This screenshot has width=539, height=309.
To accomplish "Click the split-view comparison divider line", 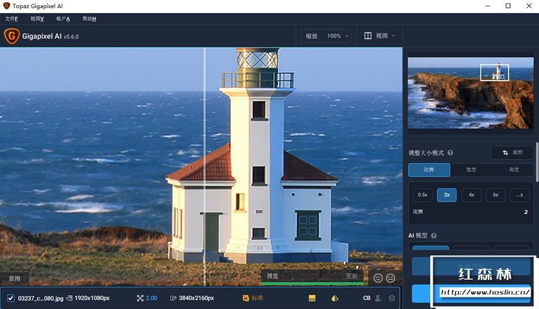I will pyautogui.click(x=205, y=166).
